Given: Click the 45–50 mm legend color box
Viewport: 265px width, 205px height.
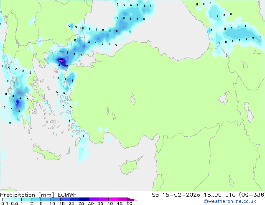Looking at the screenshot, I should [123, 200].
